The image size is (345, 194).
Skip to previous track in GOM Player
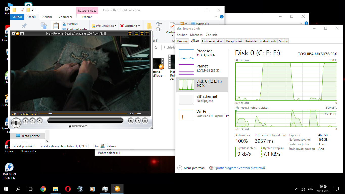tap(33, 121)
